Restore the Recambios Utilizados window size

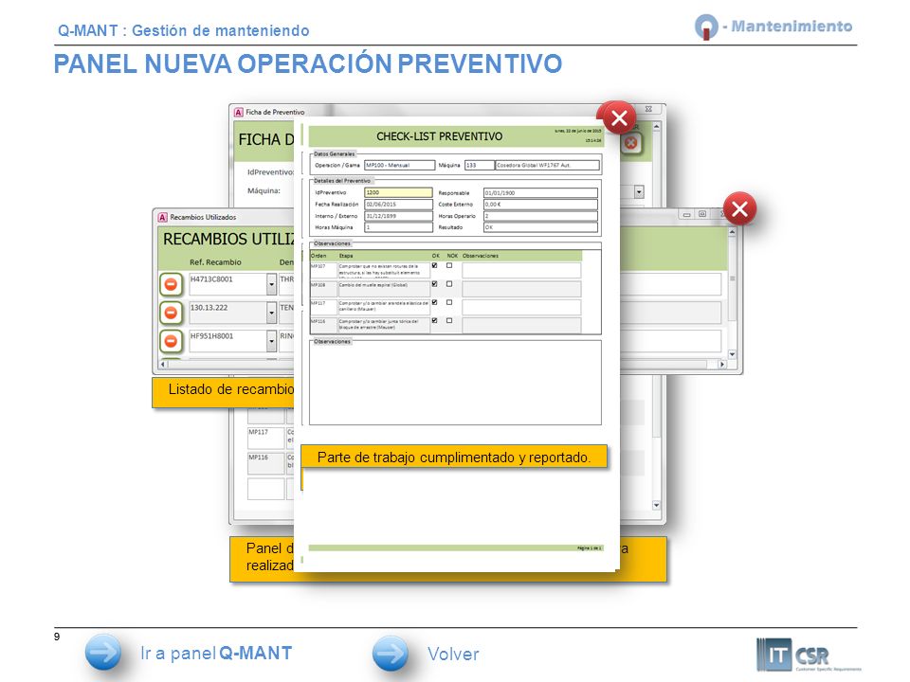[702, 215]
